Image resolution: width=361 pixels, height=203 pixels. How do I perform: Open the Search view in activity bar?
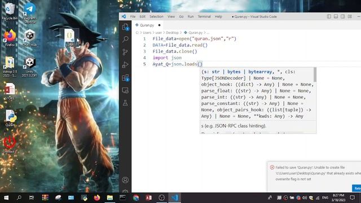125,39
